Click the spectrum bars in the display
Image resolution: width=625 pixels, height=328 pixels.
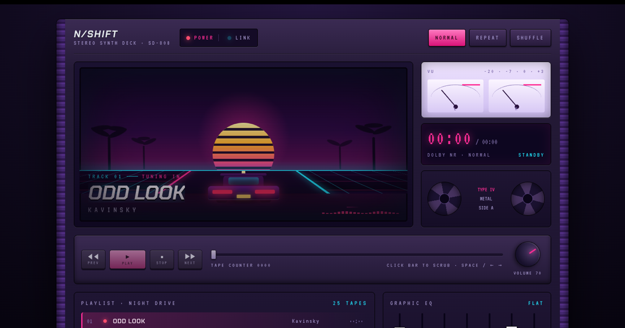[360, 211]
